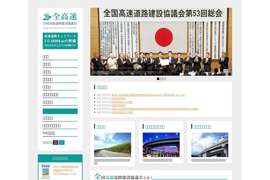Select the last slideshow indicator dot

(x=165, y=79)
